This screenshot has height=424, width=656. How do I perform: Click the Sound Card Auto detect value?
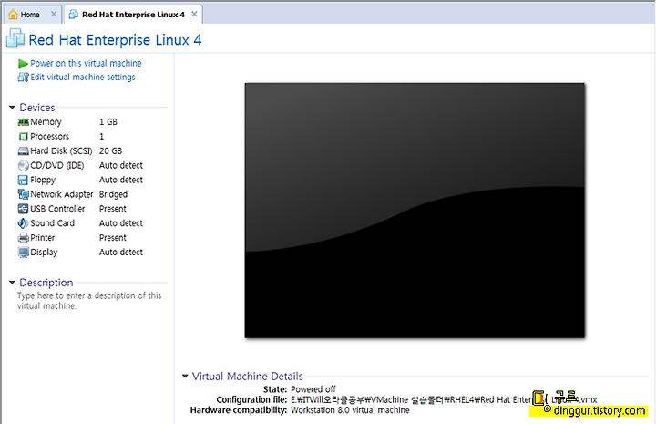click(121, 223)
